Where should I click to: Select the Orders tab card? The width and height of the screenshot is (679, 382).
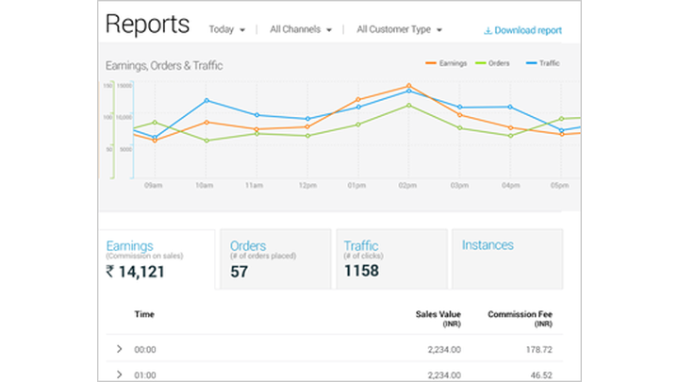click(275, 259)
